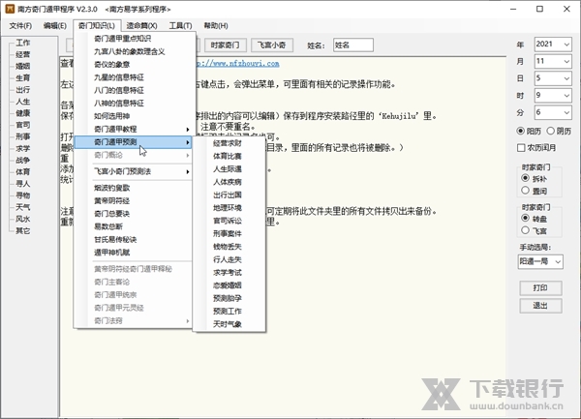Select 战争 in the left tree
Screen dimensions: 581x419
click(x=23, y=161)
